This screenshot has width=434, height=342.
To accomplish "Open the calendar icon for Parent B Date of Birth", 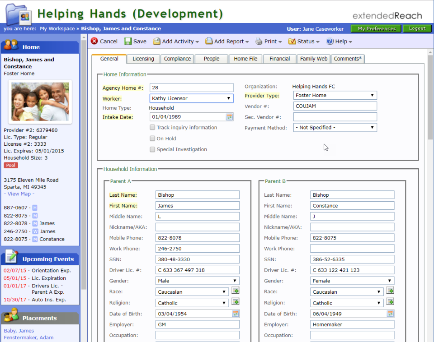I will coord(389,314).
